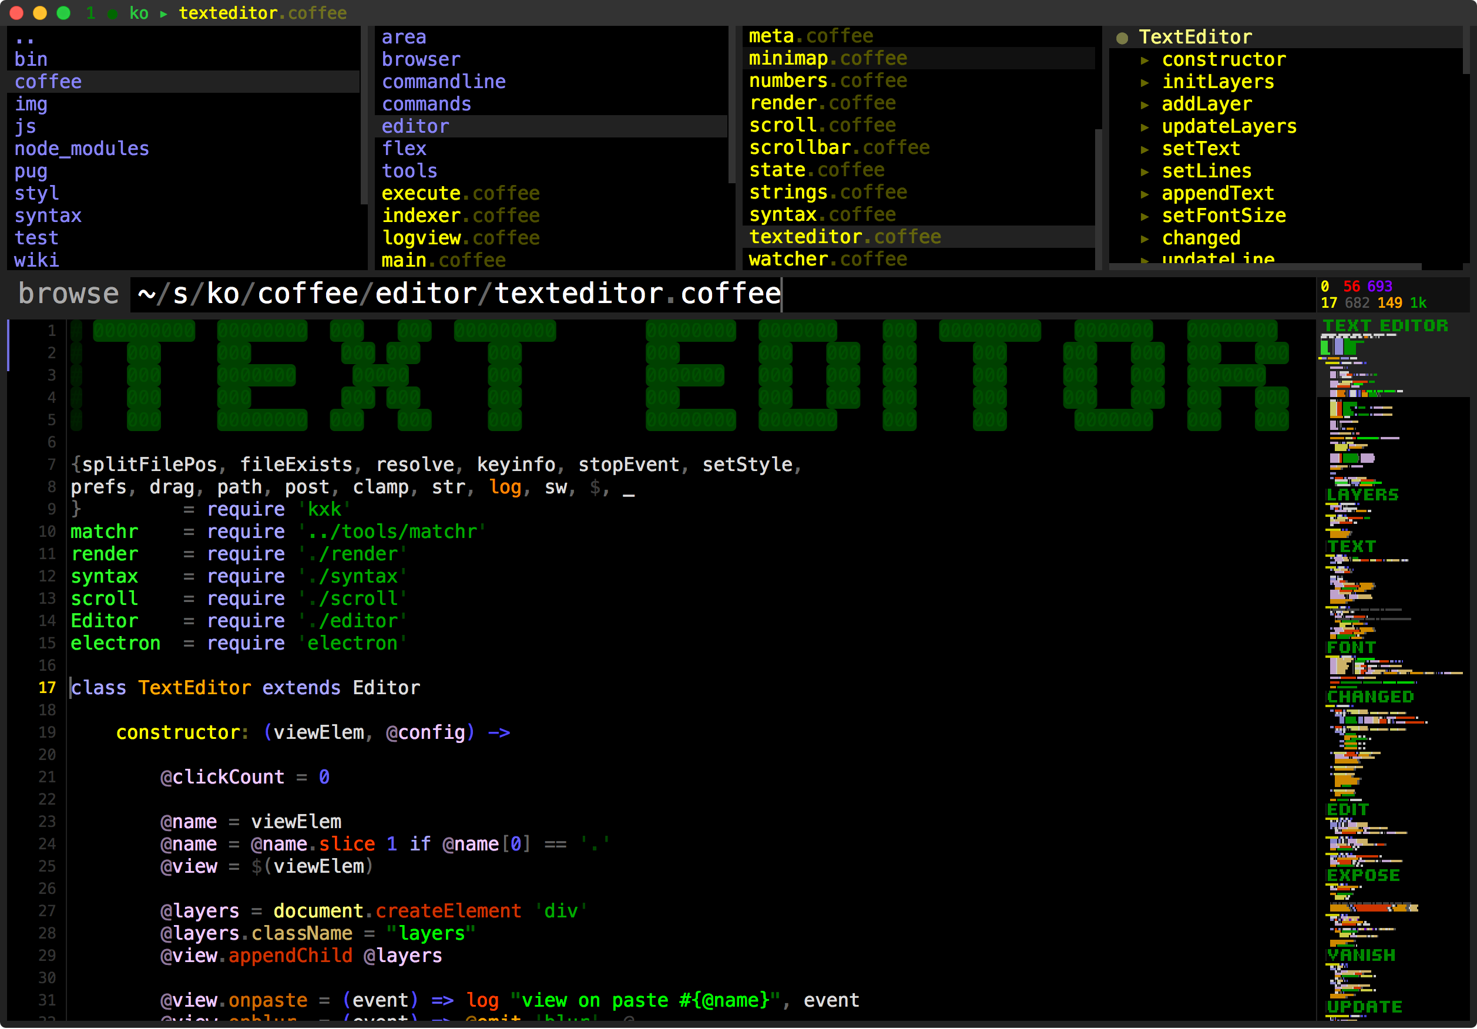Click the VANISH header in minimap

coord(1361,955)
